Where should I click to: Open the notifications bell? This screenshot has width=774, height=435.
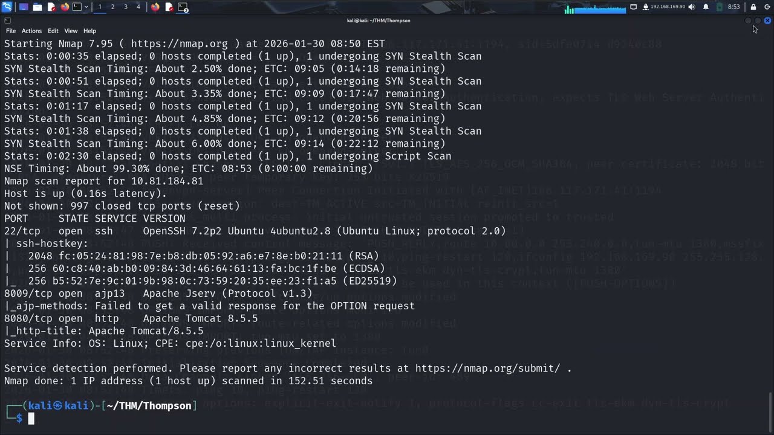click(x=706, y=7)
